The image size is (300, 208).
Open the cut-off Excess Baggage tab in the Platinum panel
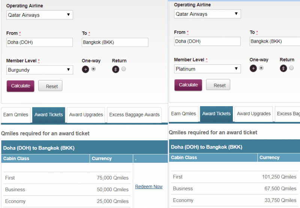288,114
